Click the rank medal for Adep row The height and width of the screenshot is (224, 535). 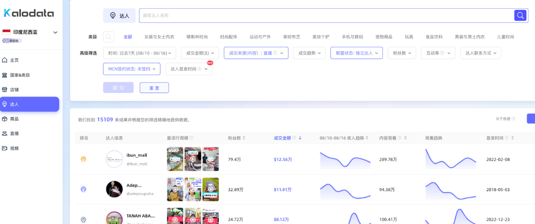[83, 189]
